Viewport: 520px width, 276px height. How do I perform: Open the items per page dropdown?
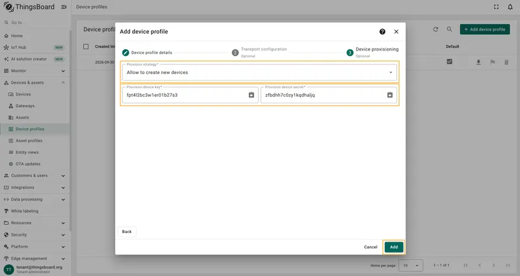[x=411, y=266]
